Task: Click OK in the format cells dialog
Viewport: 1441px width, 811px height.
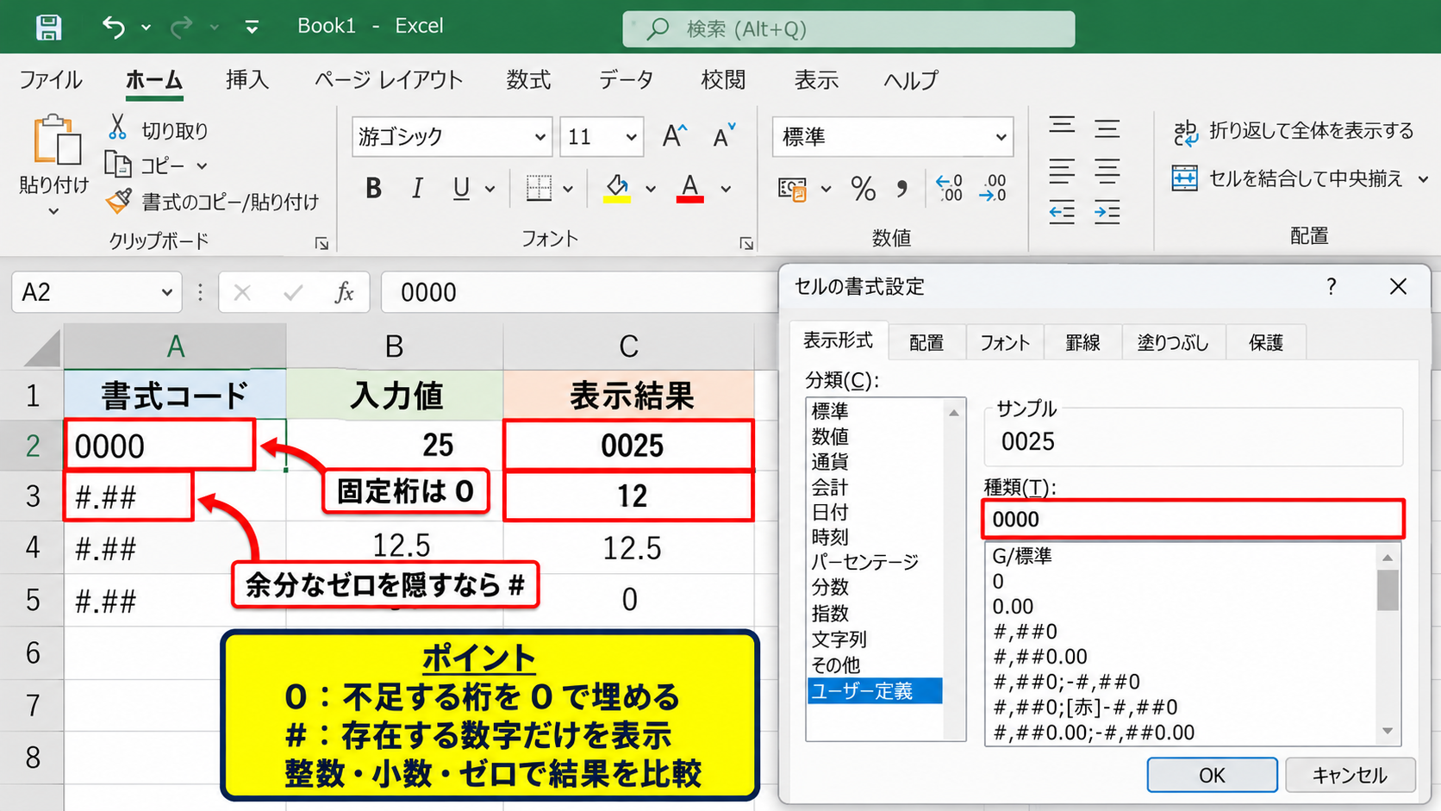Action: tap(1212, 775)
